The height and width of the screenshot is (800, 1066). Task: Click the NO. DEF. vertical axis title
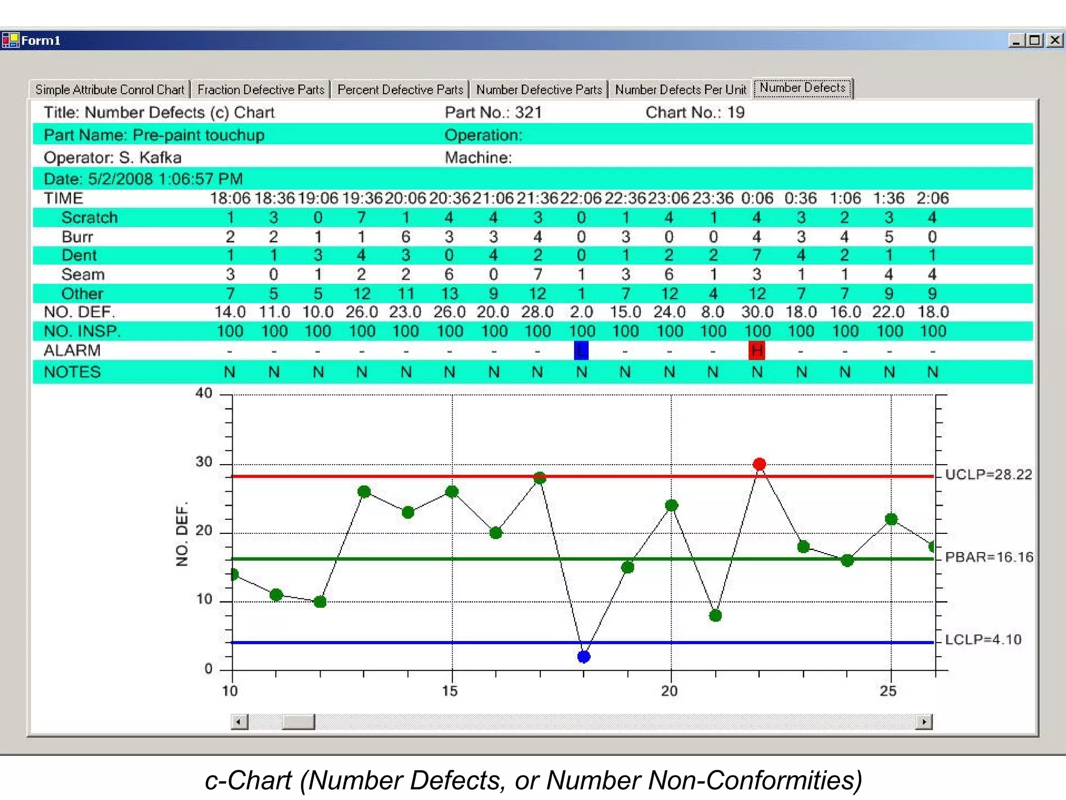tap(182, 534)
